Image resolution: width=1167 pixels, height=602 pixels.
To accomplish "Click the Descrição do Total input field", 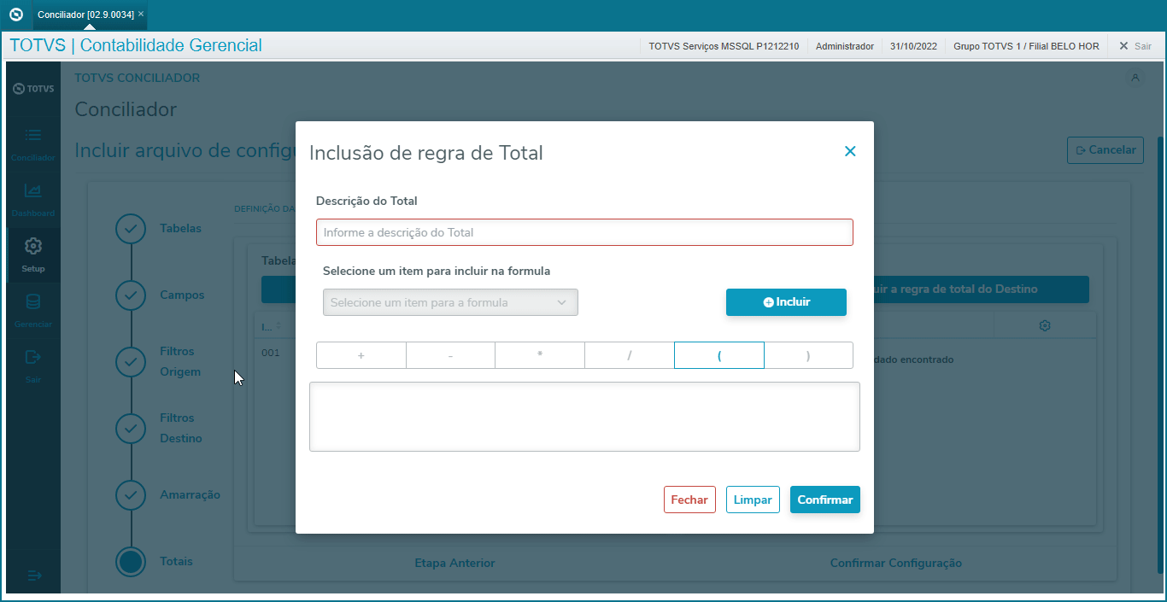I will [584, 232].
